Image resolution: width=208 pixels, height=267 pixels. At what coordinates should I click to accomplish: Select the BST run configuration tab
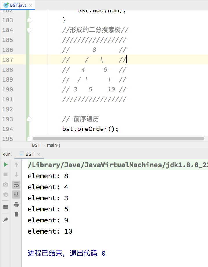click(29, 154)
